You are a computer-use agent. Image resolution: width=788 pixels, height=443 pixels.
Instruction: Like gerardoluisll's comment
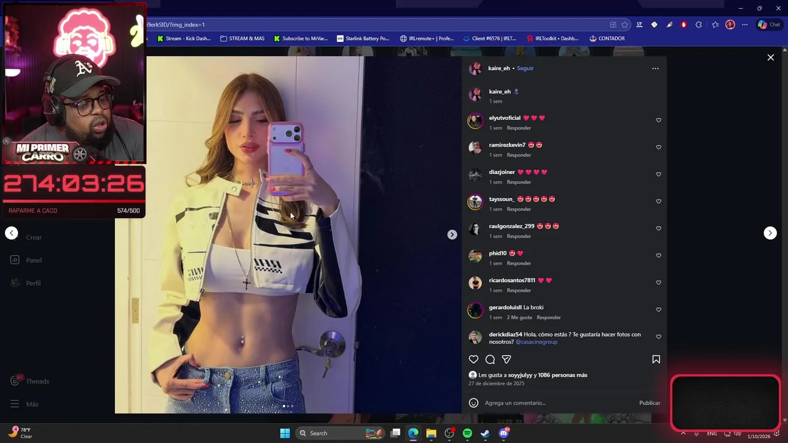click(658, 309)
